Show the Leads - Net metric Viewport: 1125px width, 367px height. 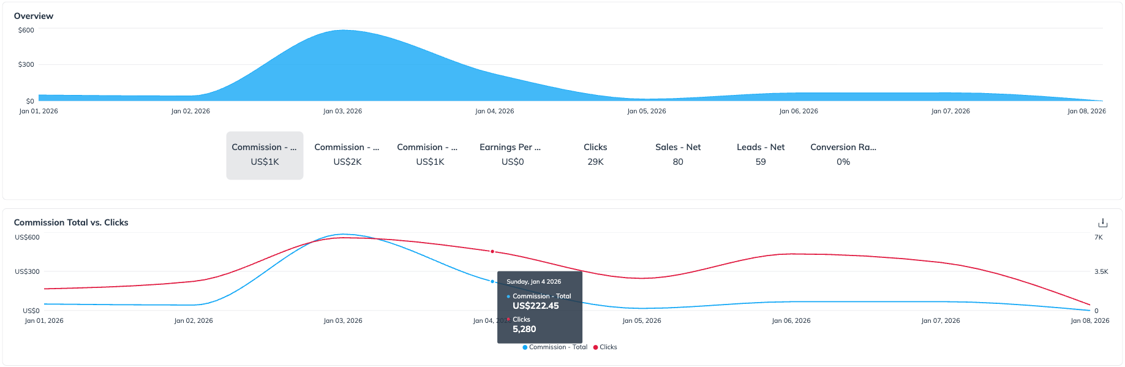pos(760,155)
